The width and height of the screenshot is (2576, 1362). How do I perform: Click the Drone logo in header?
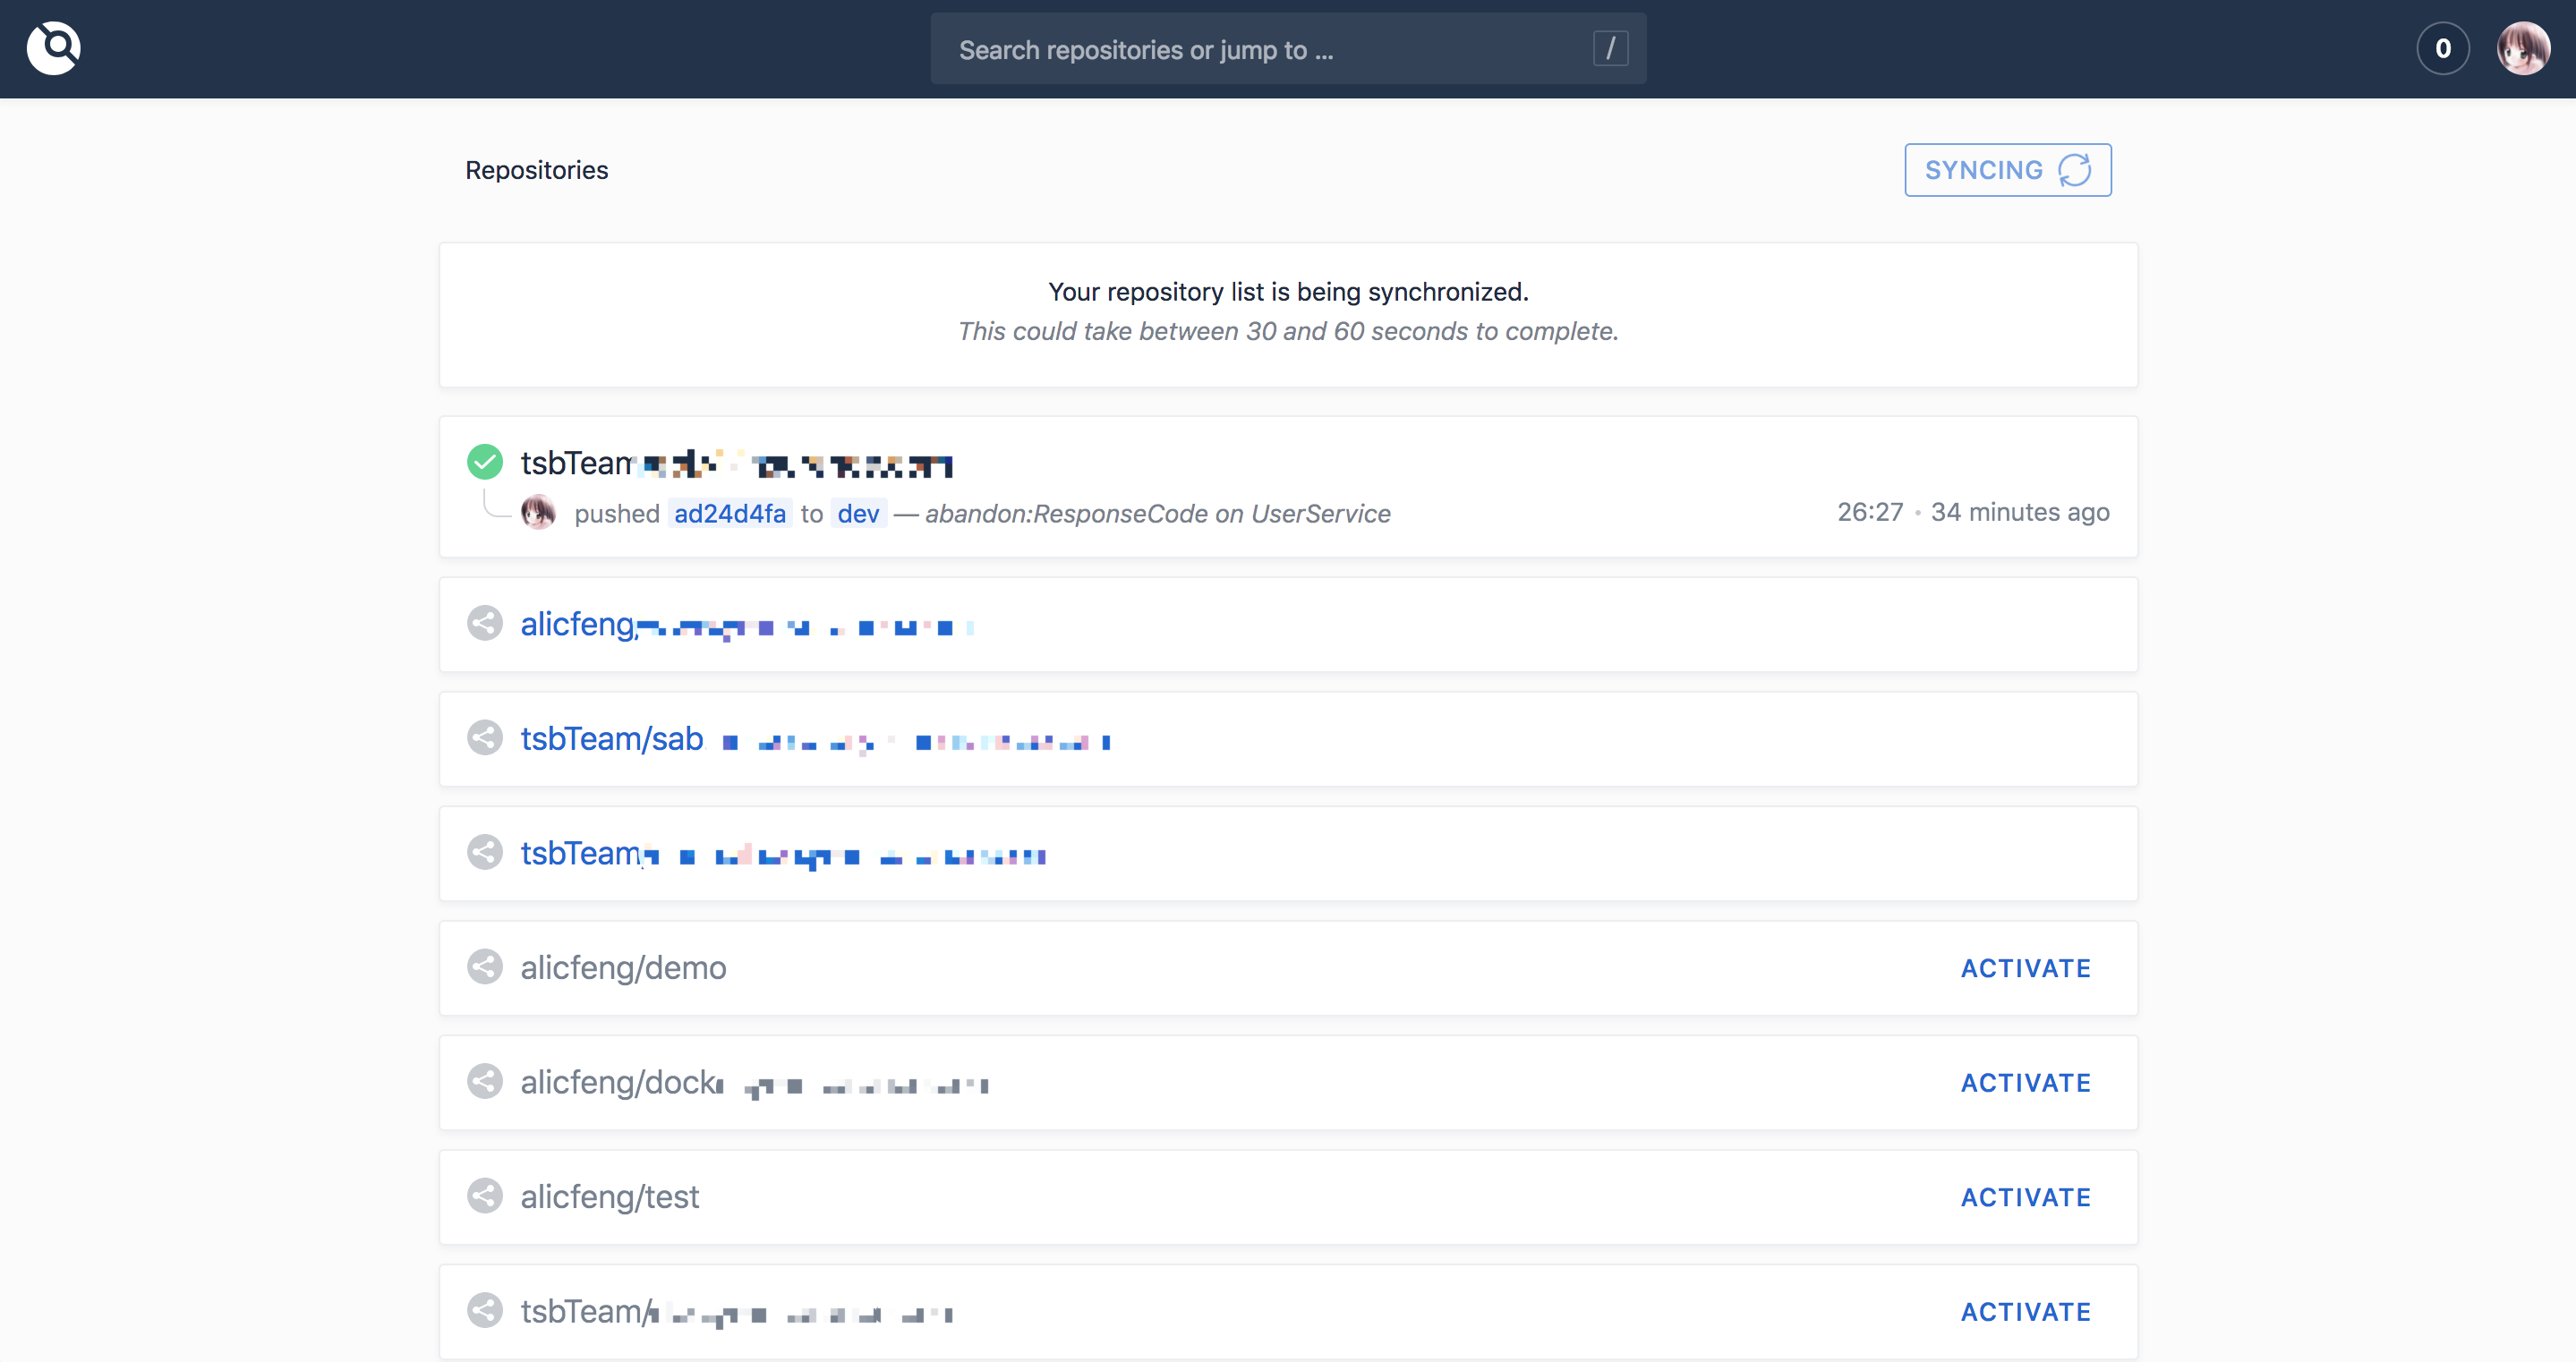53,48
